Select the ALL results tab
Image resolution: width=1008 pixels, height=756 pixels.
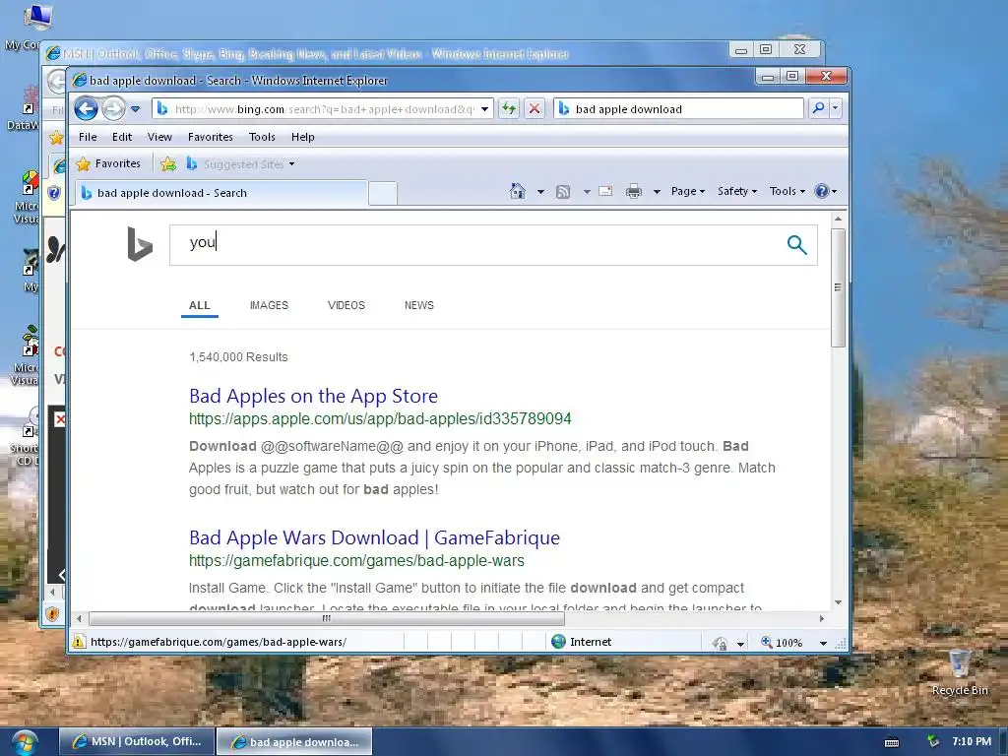[199, 305]
